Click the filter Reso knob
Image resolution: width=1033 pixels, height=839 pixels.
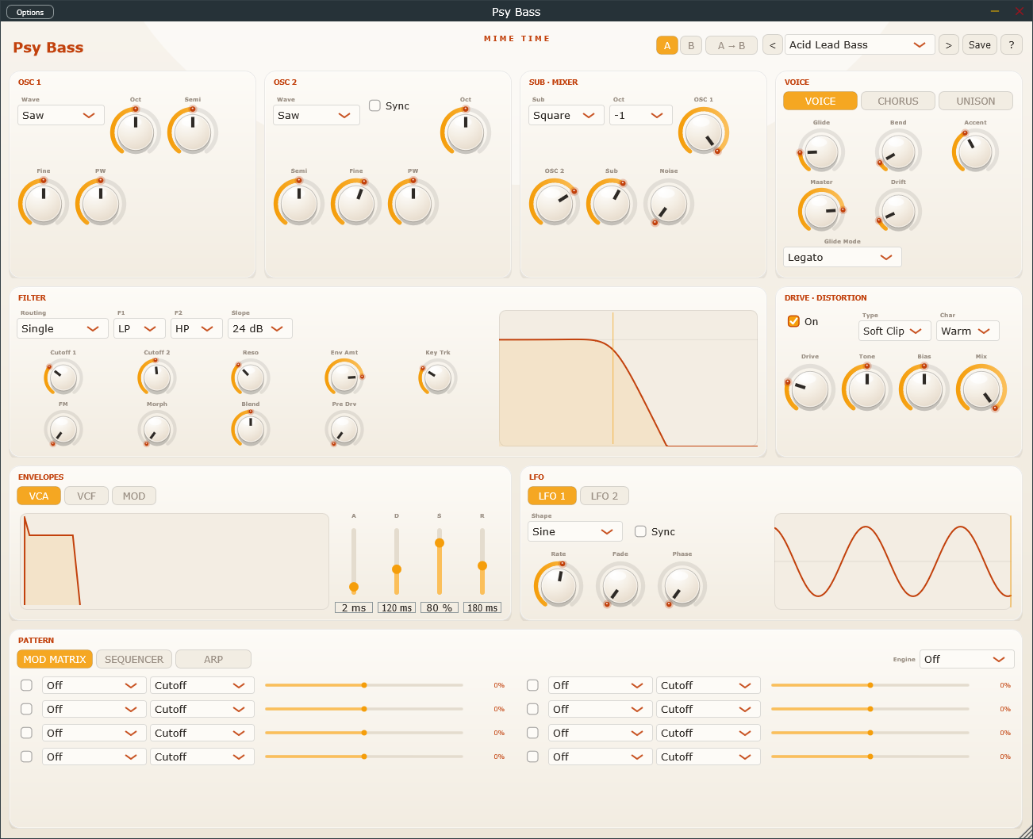click(251, 377)
